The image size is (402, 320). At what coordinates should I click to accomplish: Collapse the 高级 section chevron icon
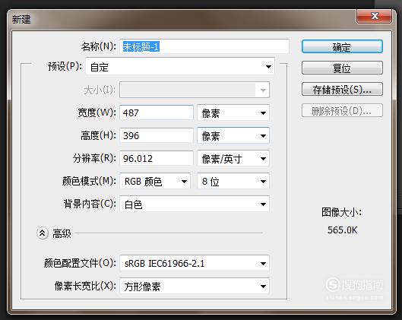pos(43,233)
